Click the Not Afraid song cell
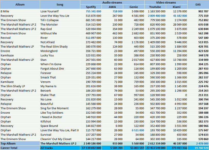209x150 pixels. click(x=60, y=42)
